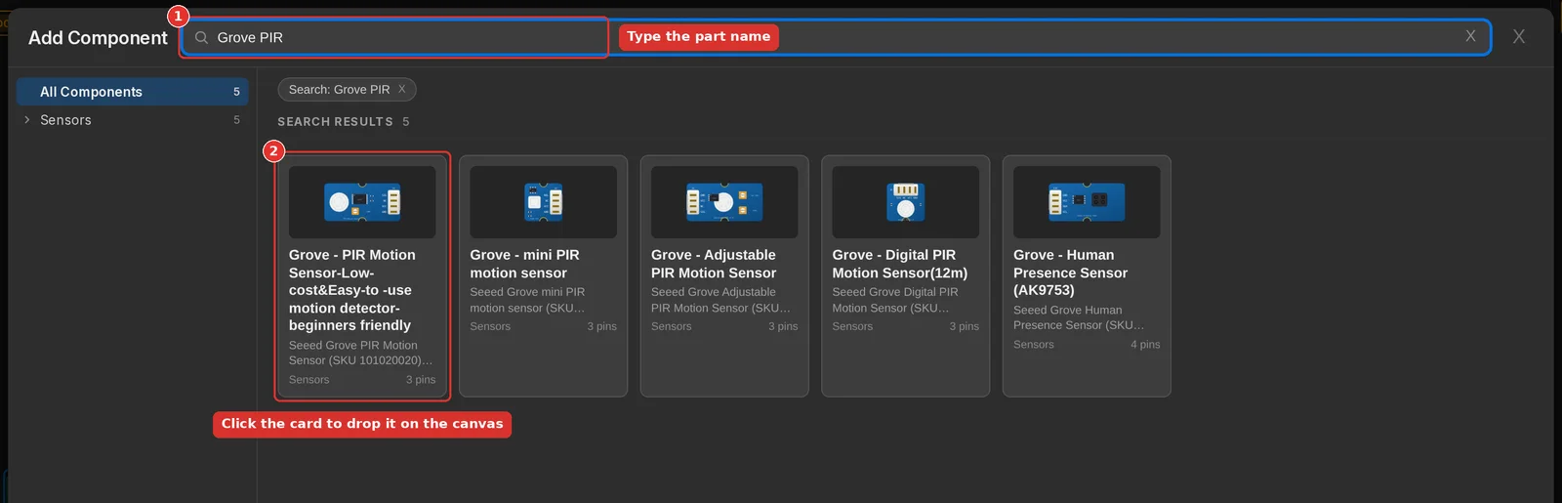Click Sensors tag on Adjustable PIR card
The width and height of the screenshot is (1562, 503).
[672, 326]
